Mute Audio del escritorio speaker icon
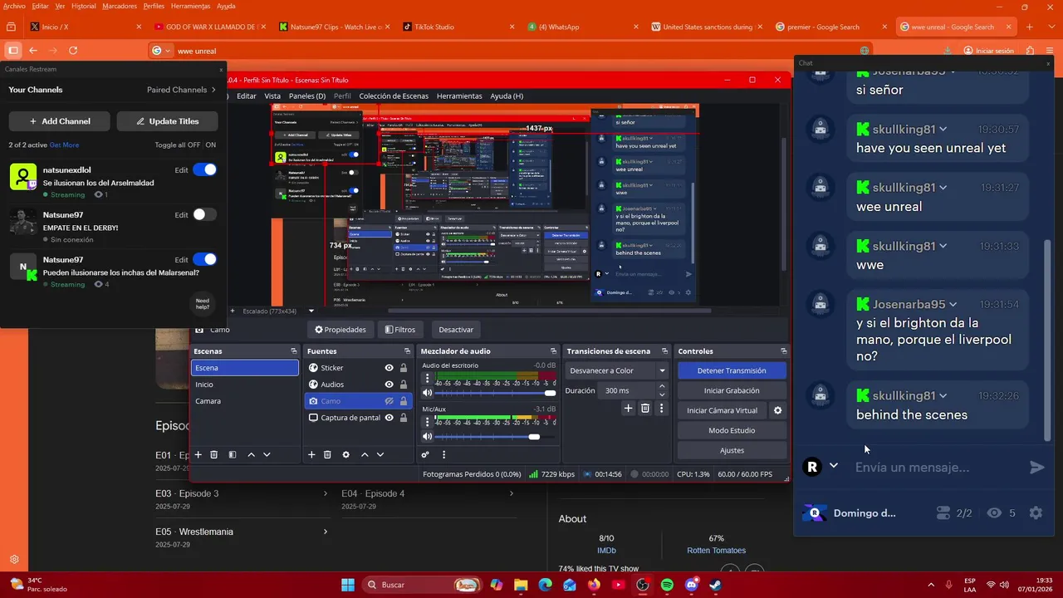This screenshot has height=598, width=1063. [x=427, y=393]
